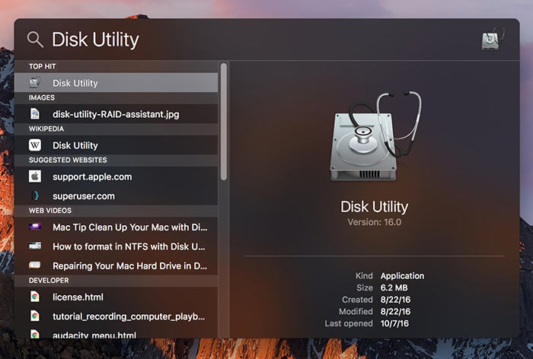Viewport: 533px width, 359px height.
Task: Click the thumbnail for How to format in NTFS
Action: pyautogui.click(x=35, y=246)
